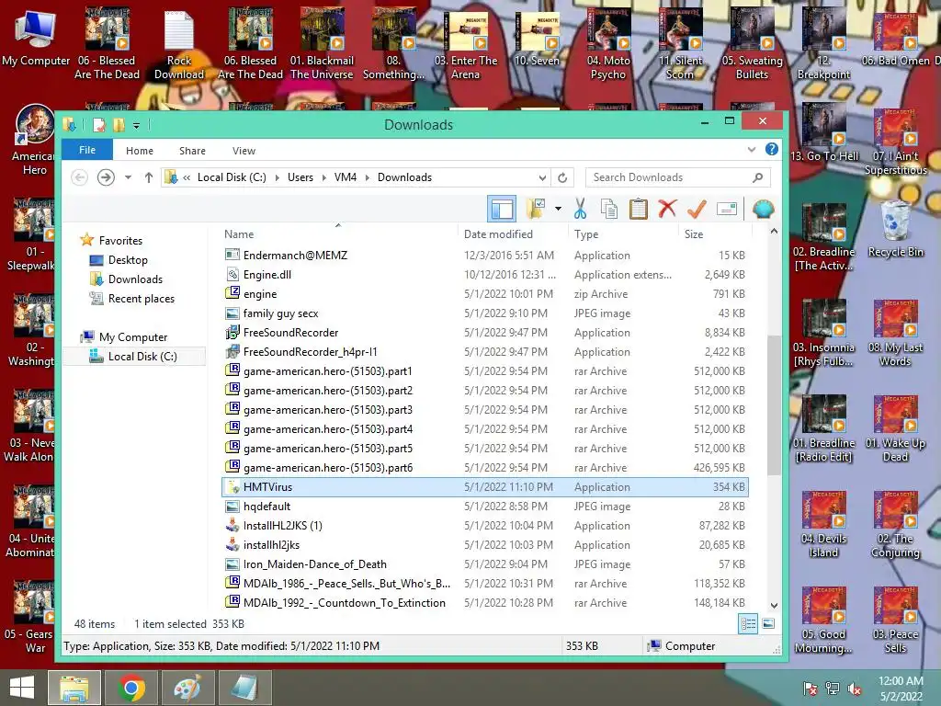Open the Share ribbon tab
941x706 pixels.
point(192,151)
